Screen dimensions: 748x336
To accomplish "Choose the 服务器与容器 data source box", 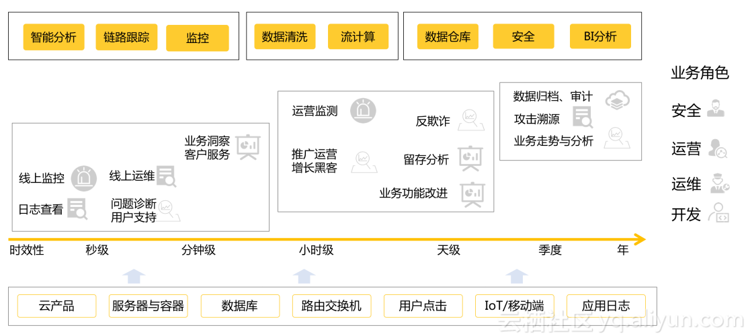I will pyautogui.click(x=148, y=306).
